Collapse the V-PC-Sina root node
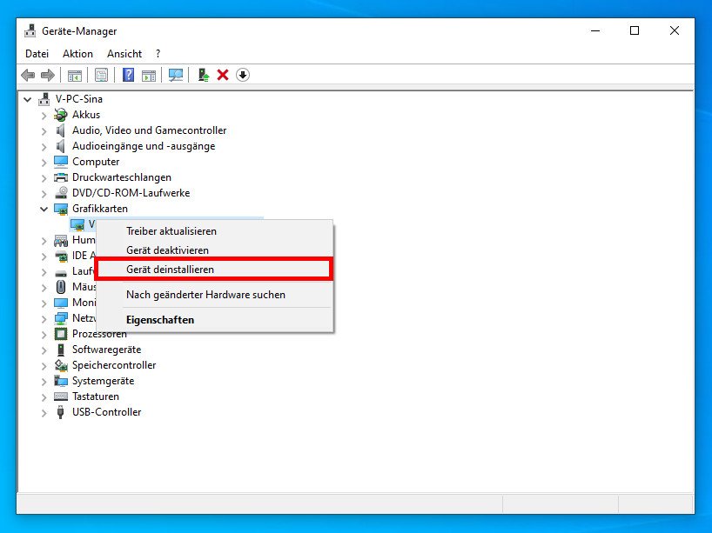This screenshot has width=712, height=533. [28, 99]
